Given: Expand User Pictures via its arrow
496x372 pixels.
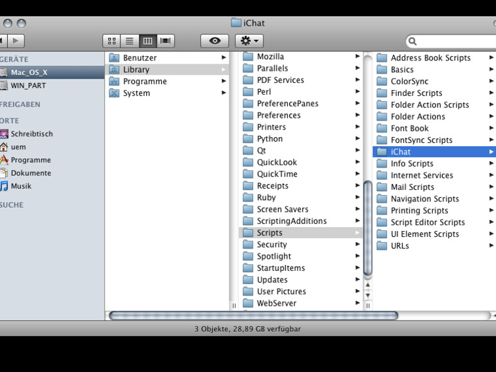Looking at the screenshot, I should tap(358, 291).
